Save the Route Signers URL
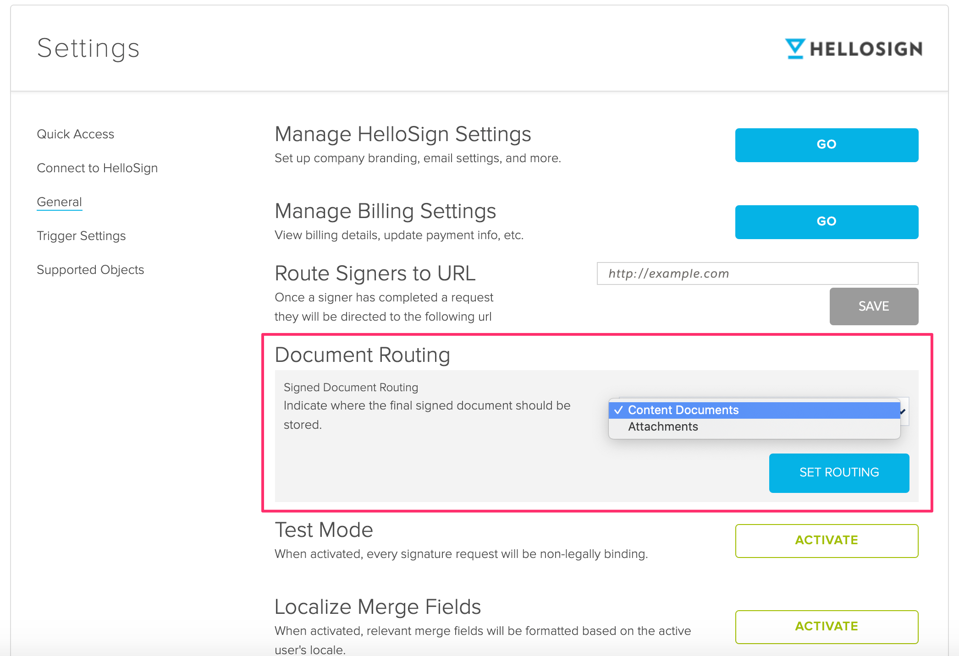The image size is (959, 656). click(x=873, y=306)
